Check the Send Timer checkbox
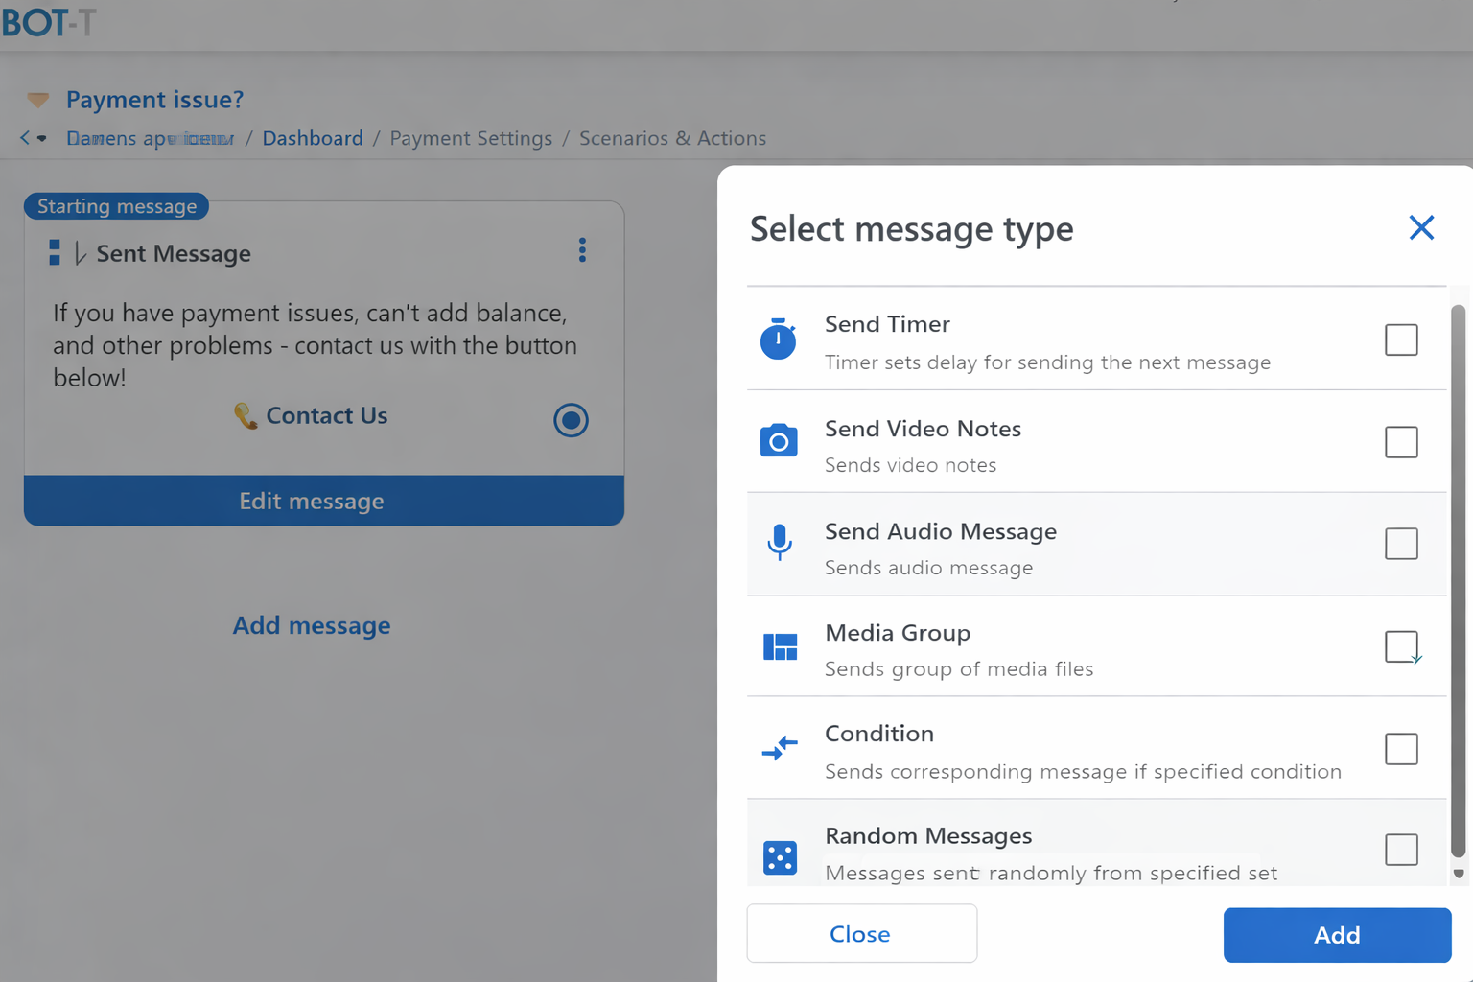Screen dimensions: 1473x982 coord(1401,339)
